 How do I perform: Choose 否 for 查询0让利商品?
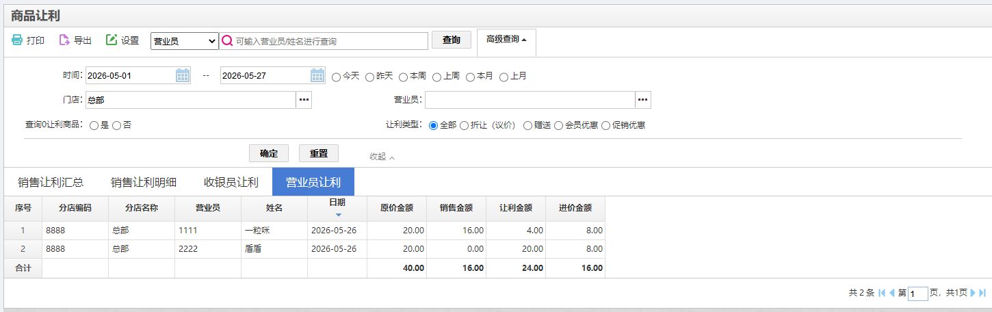116,126
